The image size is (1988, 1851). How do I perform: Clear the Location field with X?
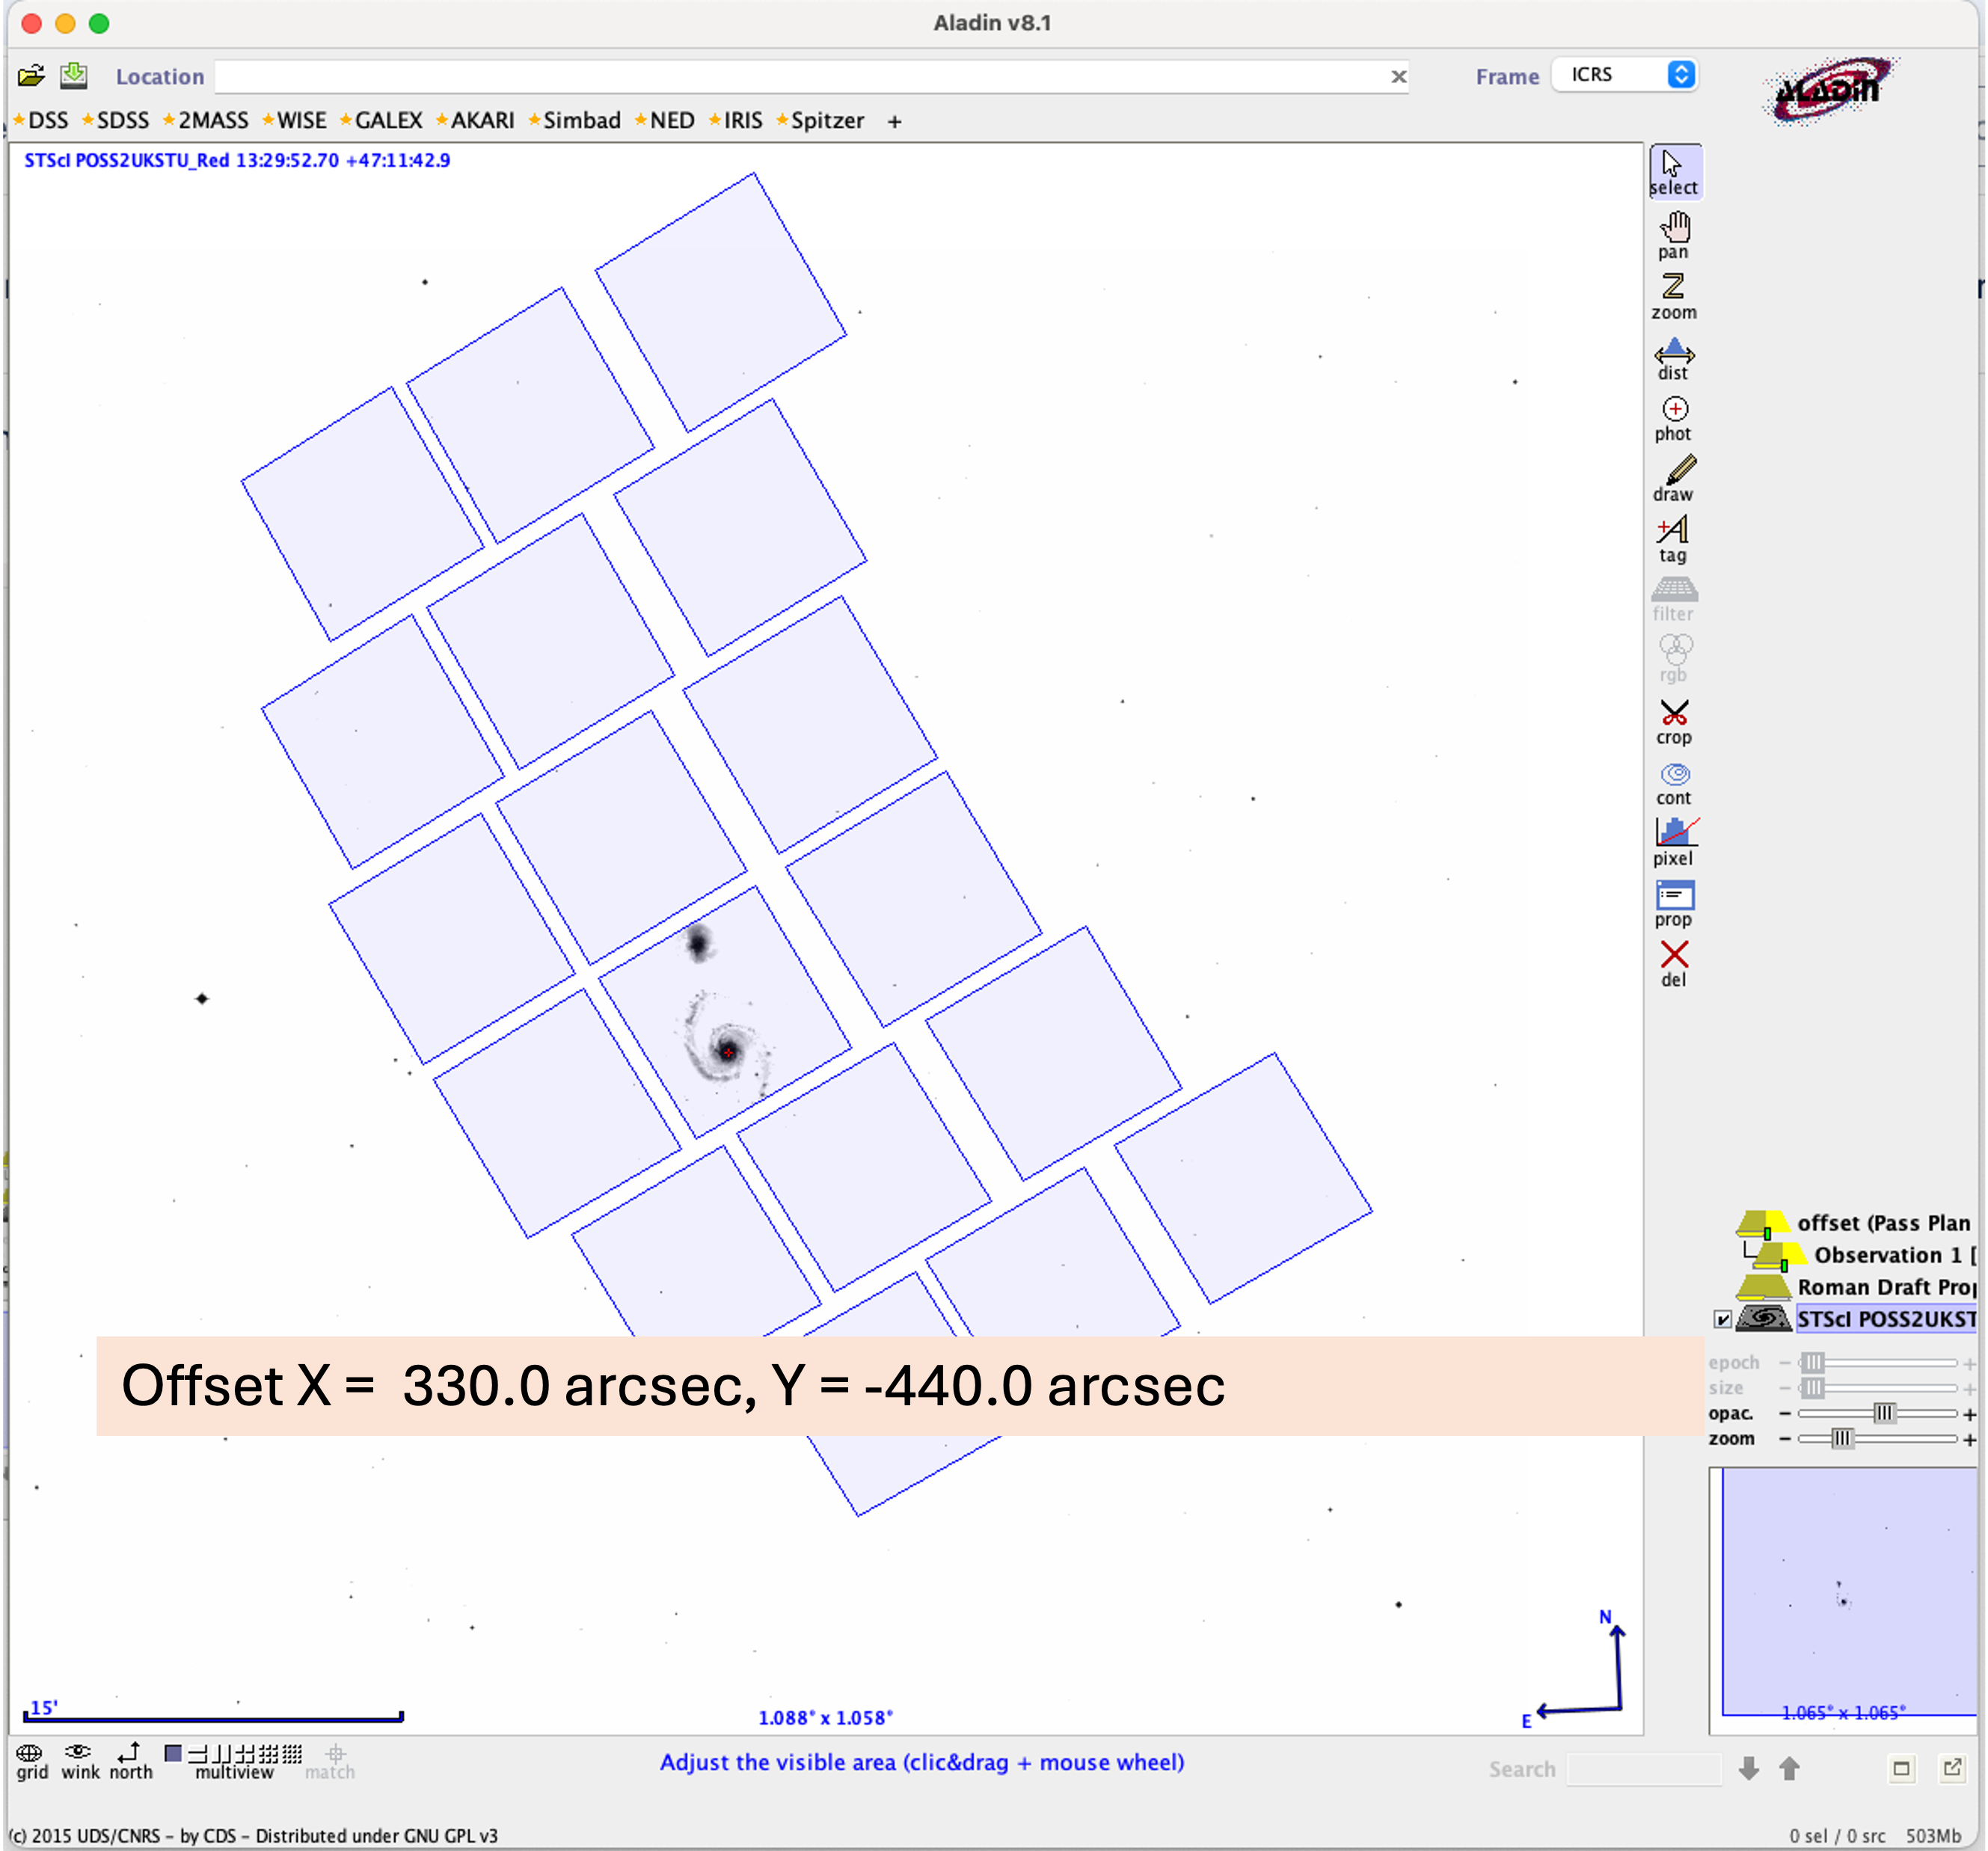(x=1398, y=77)
